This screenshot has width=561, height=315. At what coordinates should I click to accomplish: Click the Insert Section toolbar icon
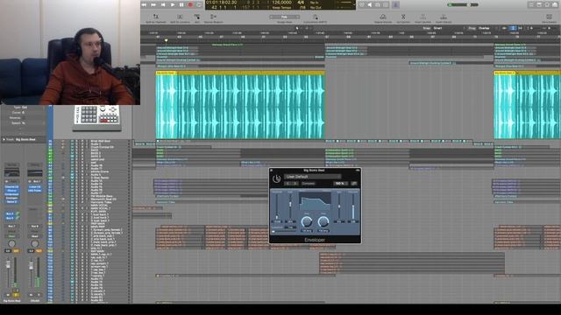[423, 17]
